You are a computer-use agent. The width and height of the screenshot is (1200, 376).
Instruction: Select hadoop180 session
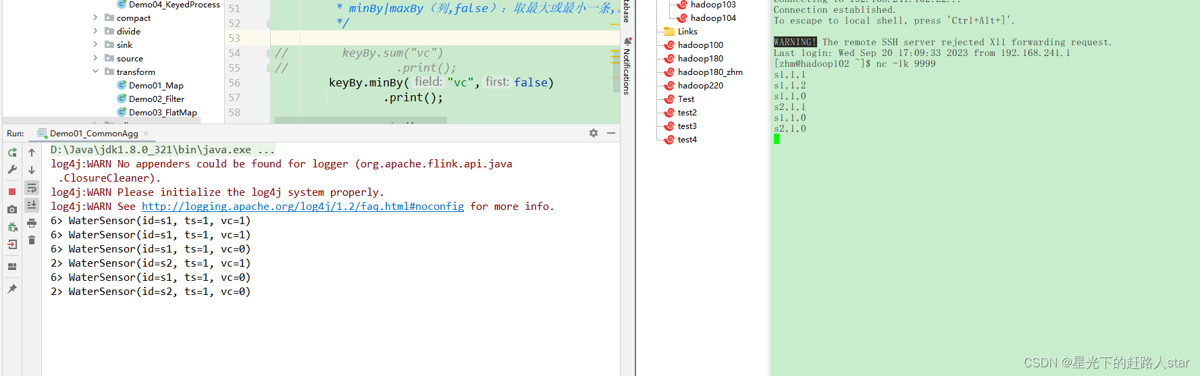point(700,59)
